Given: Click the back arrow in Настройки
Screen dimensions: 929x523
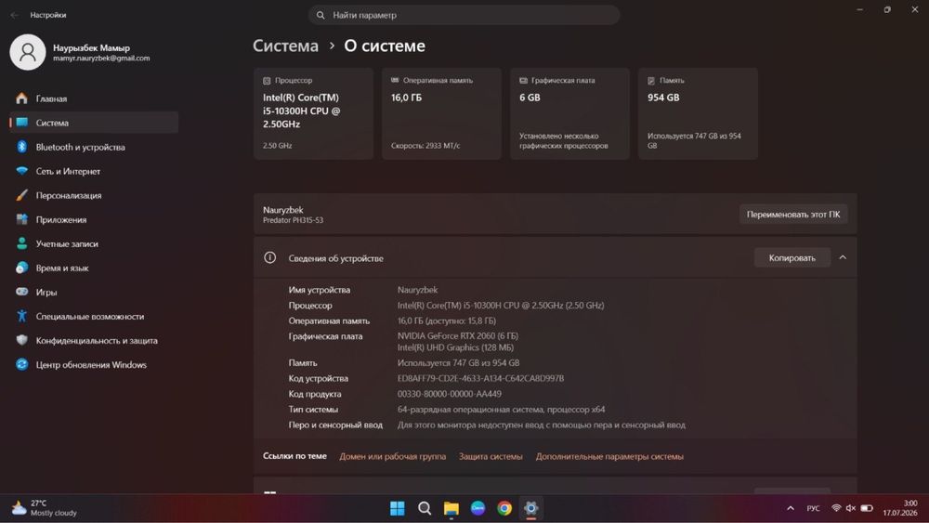Looking at the screenshot, I should [x=14, y=15].
